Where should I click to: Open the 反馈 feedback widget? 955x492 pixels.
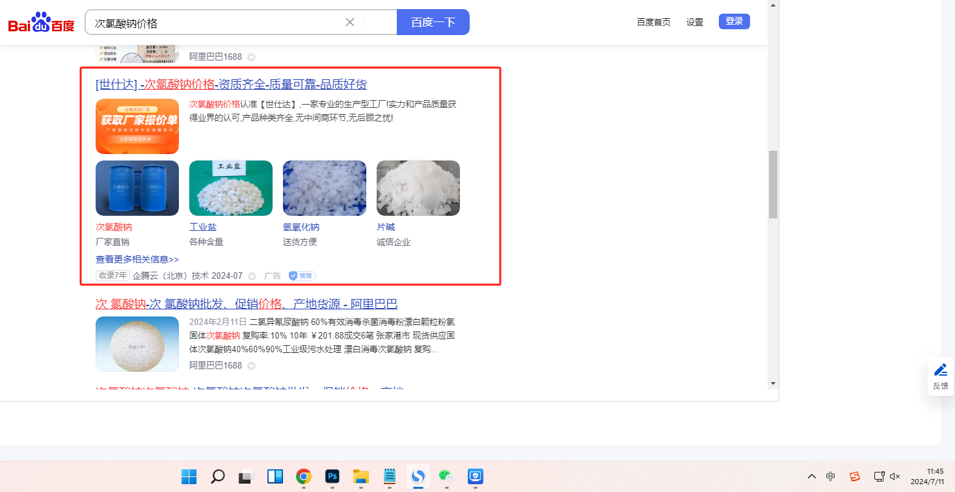coord(941,376)
